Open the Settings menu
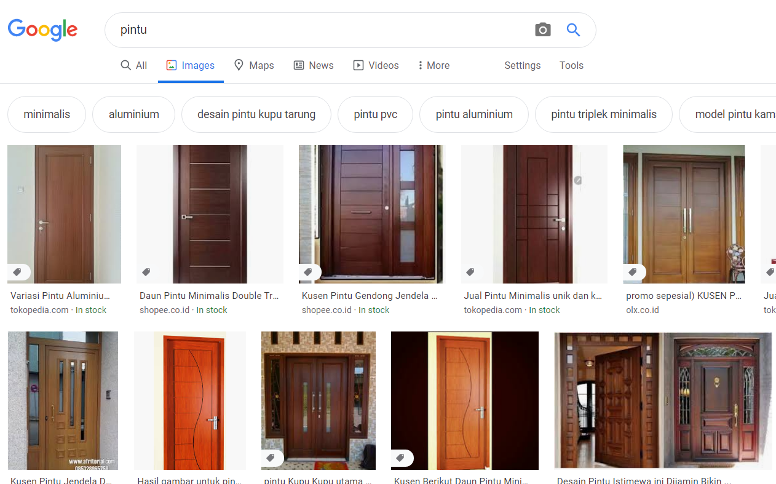The width and height of the screenshot is (776, 484). tap(522, 65)
